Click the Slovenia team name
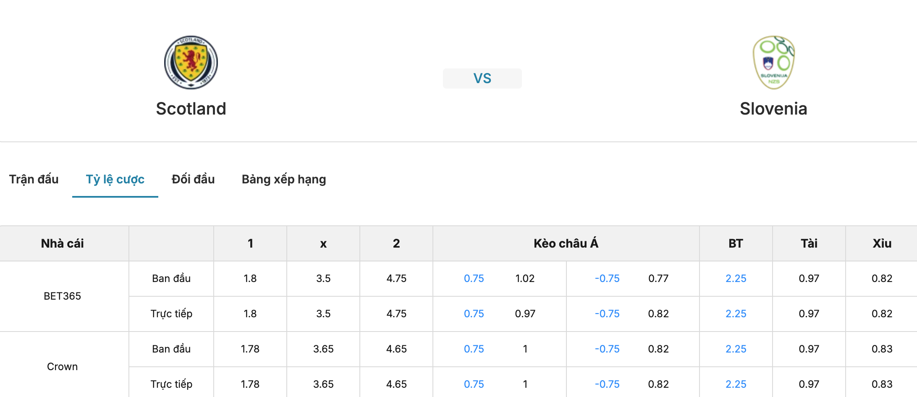This screenshot has width=917, height=397. 773,109
